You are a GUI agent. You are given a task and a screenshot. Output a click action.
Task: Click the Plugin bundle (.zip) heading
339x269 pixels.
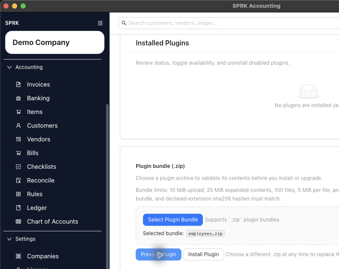160,166
